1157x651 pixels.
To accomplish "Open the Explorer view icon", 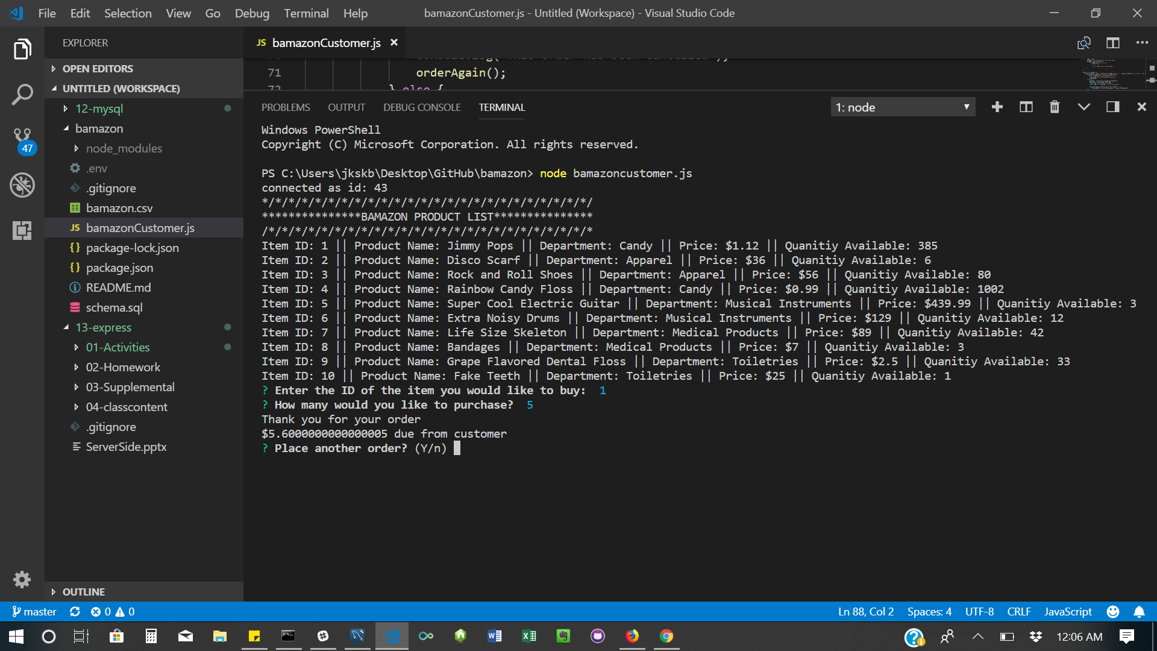I will point(22,49).
